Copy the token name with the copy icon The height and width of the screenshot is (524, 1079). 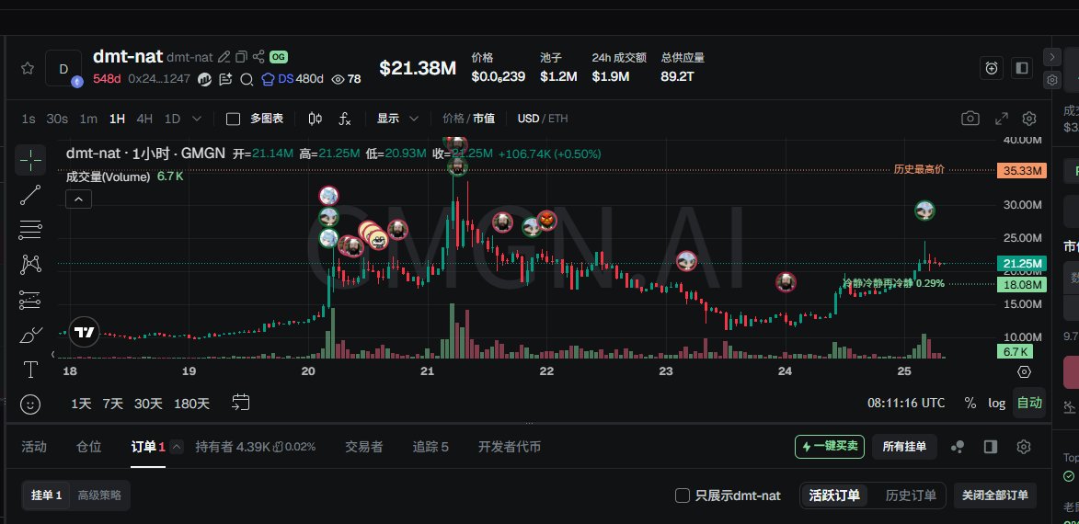(x=241, y=57)
